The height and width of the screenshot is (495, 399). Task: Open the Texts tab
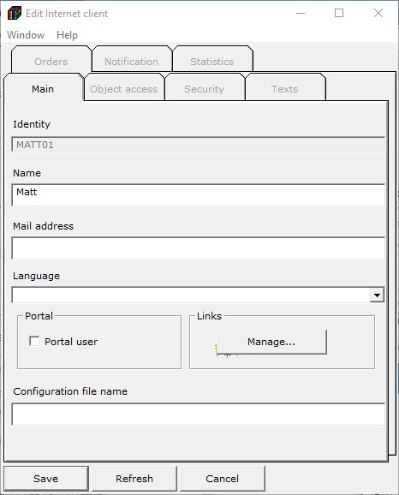tap(285, 89)
